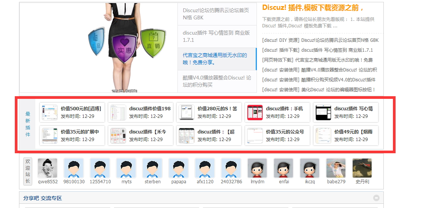Open username link papapa
The width and height of the screenshot is (437, 208).
tap(179, 181)
